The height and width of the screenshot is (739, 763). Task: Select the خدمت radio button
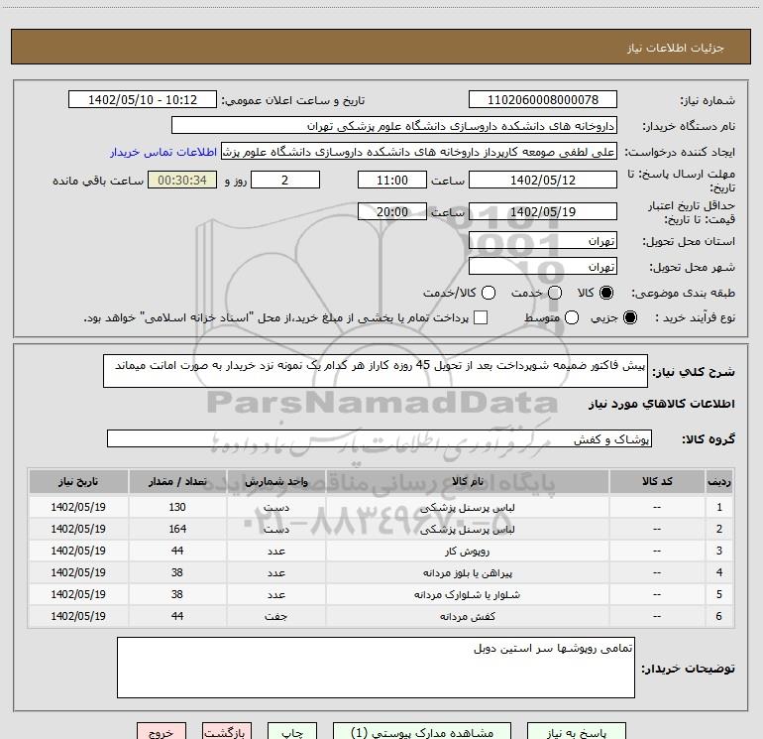555,293
